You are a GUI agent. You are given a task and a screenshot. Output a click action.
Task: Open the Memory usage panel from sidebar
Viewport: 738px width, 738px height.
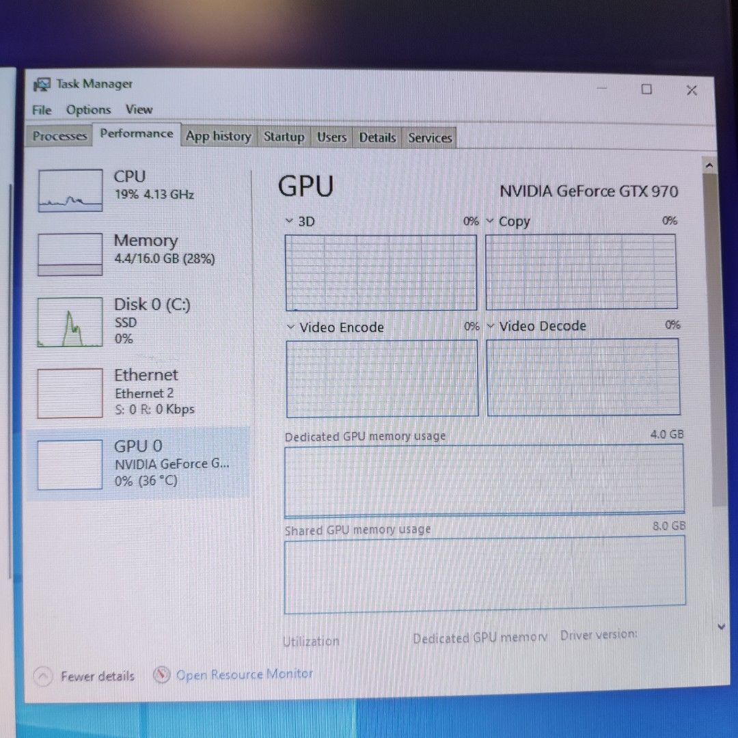coord(69,254)
